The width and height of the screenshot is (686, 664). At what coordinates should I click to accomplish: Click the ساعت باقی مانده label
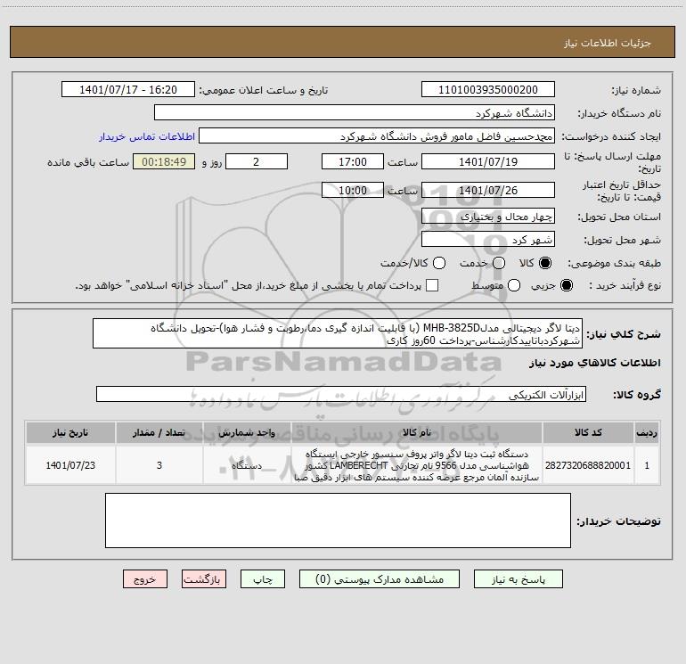pyautogui.click(x=88, y=162)
